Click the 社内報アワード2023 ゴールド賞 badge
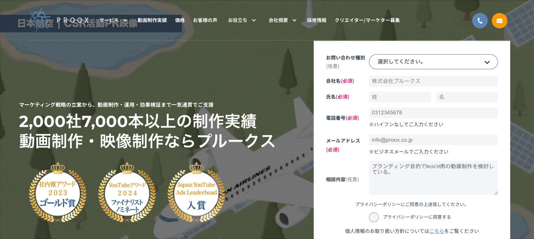The width and height of the screenshot is (534, 239). click(57, 193)
